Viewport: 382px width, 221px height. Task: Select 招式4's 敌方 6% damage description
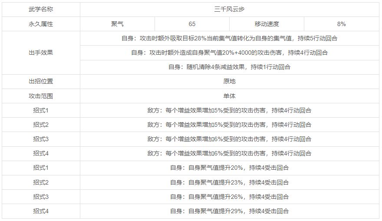(229, 154)
